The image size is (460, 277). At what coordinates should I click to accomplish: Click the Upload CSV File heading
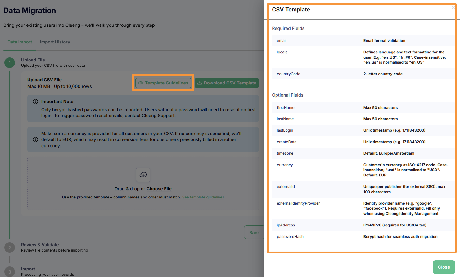coord(44,80)
